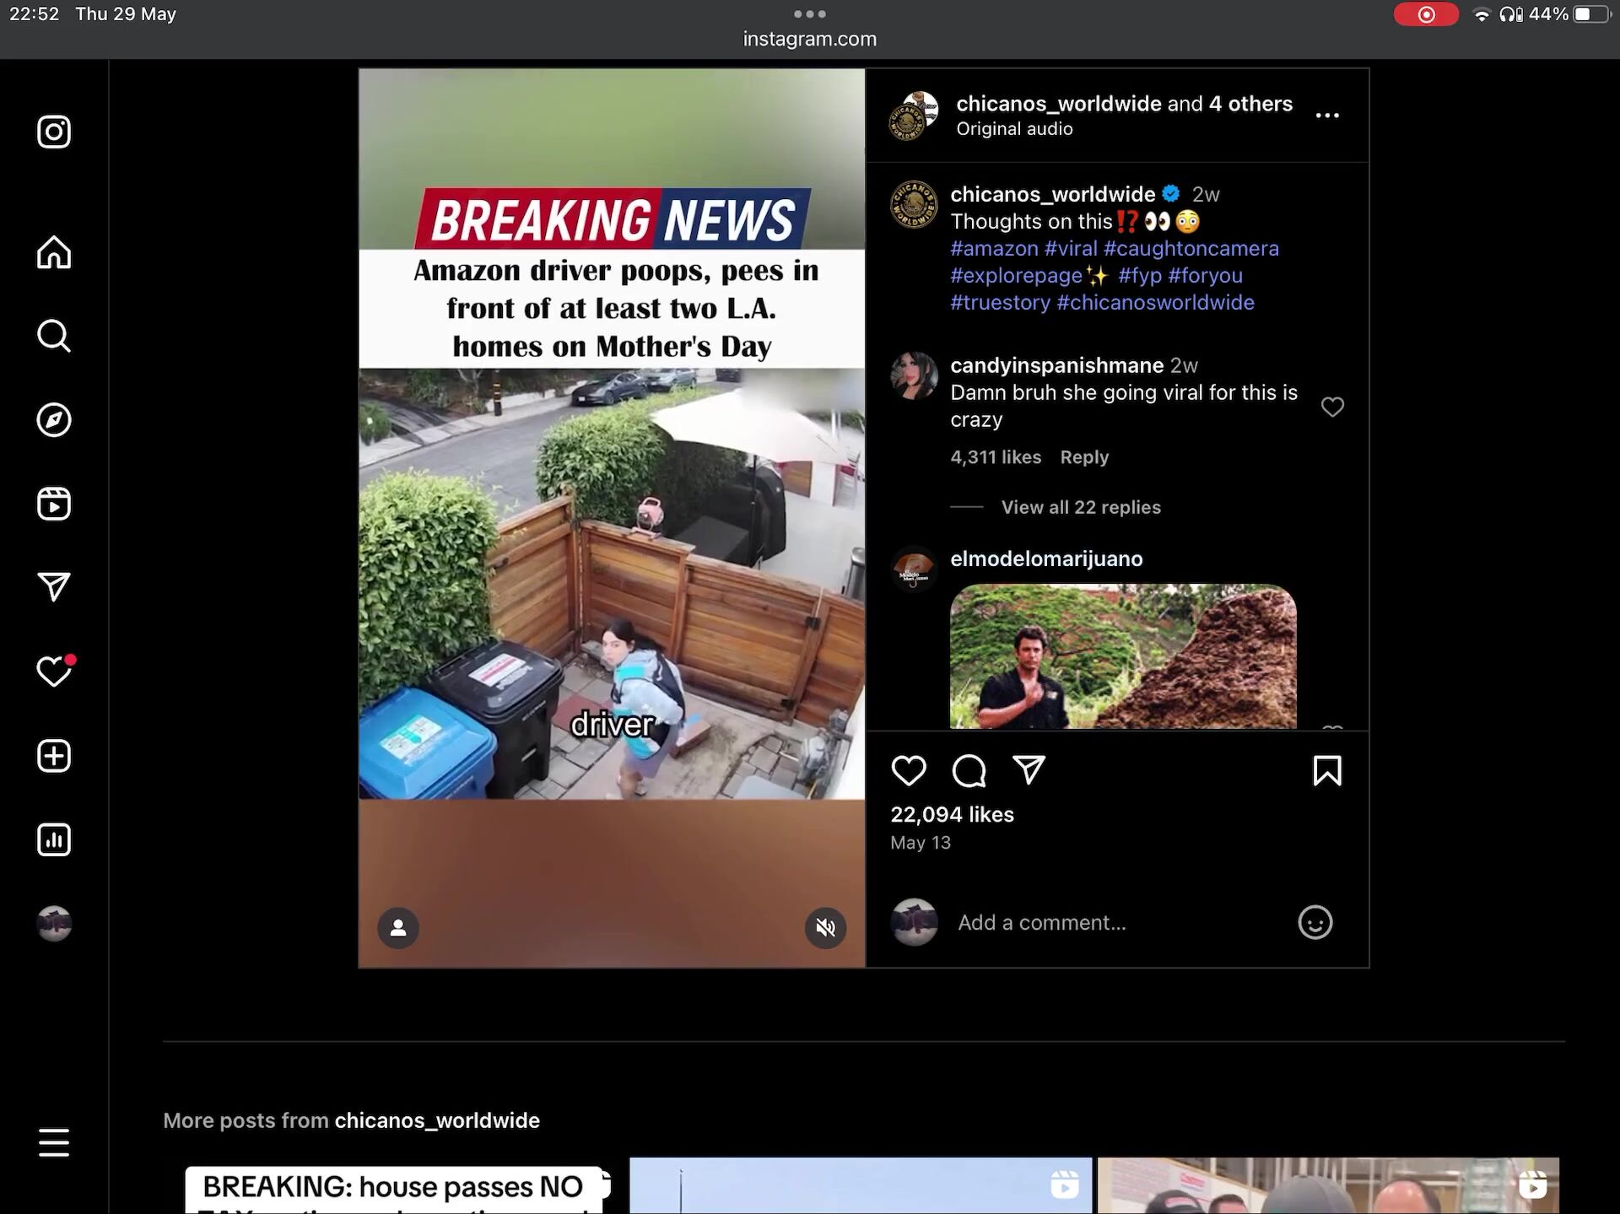Image resolution: width=1620 pixels, height=1214 pixels.
Task: Open the May 13 post date link
Action: click(921, 843)
